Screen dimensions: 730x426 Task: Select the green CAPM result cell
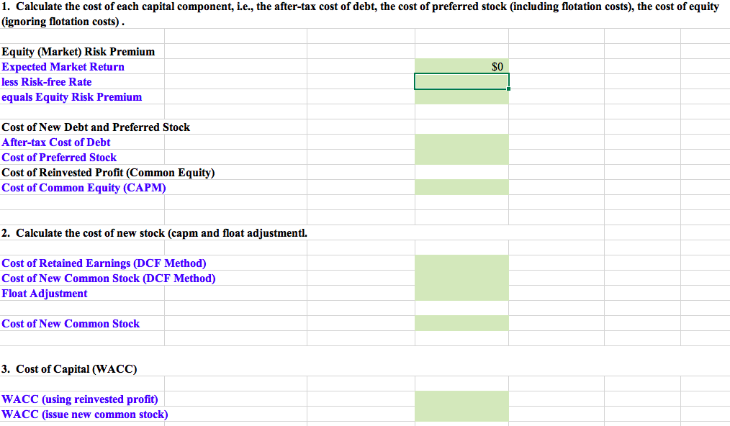pos(461,187)
